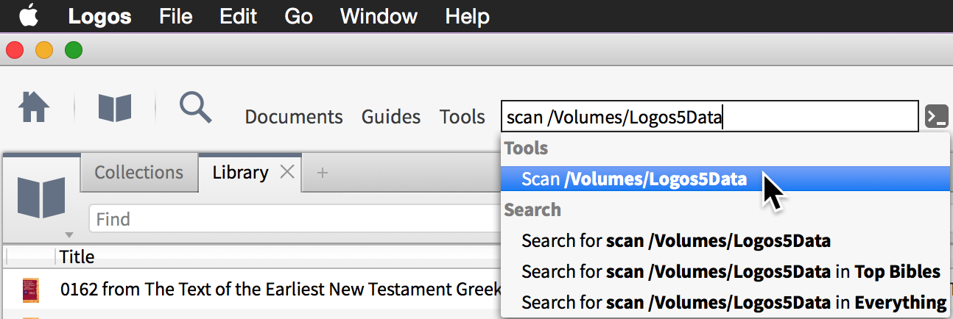Open the Apple menu

[x=29, y=15]
